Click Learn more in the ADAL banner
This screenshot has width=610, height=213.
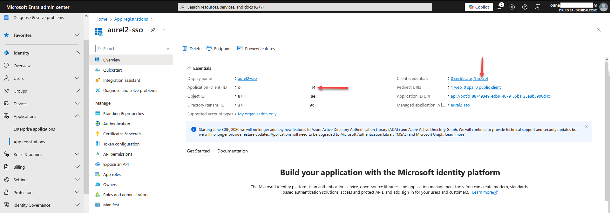click(x=455, y=134)
